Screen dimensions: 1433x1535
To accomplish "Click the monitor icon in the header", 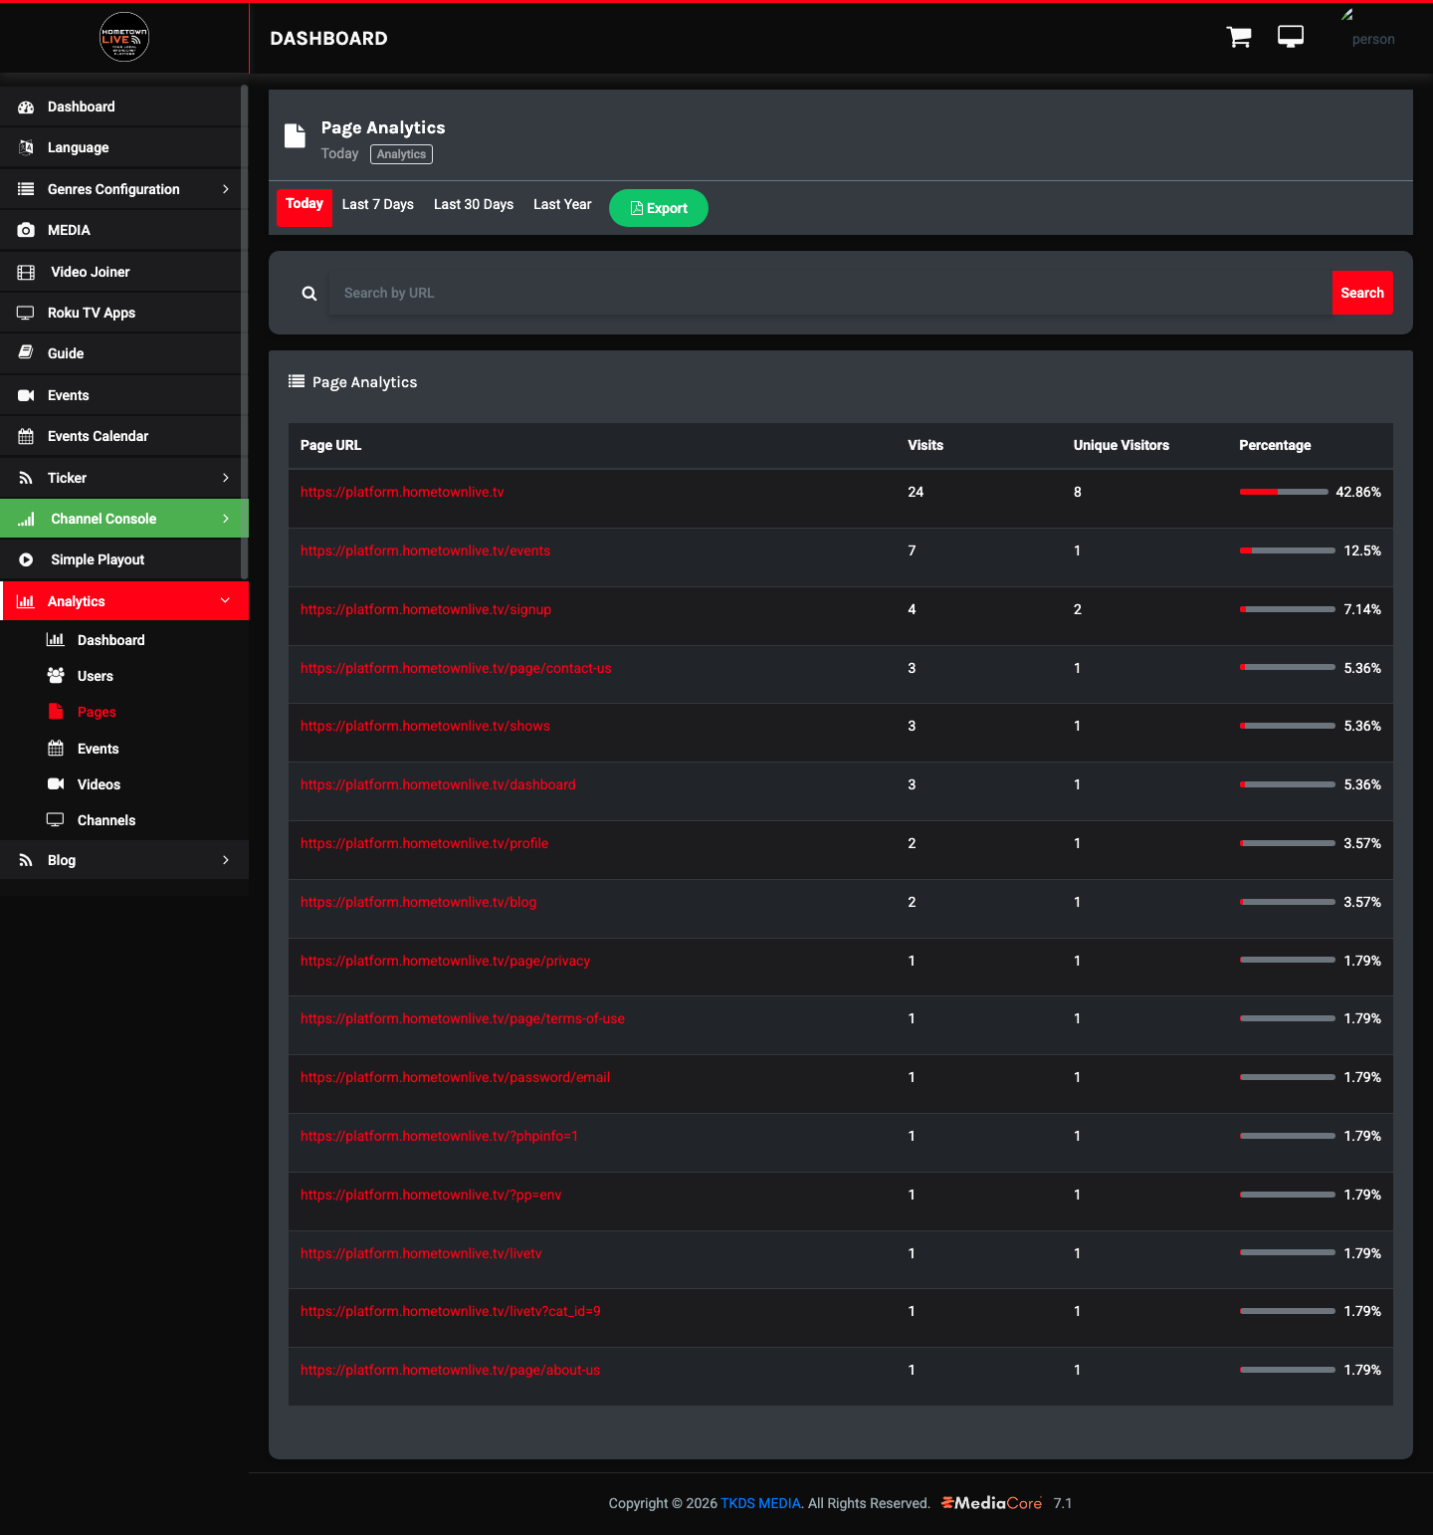I will (1291, 38).
